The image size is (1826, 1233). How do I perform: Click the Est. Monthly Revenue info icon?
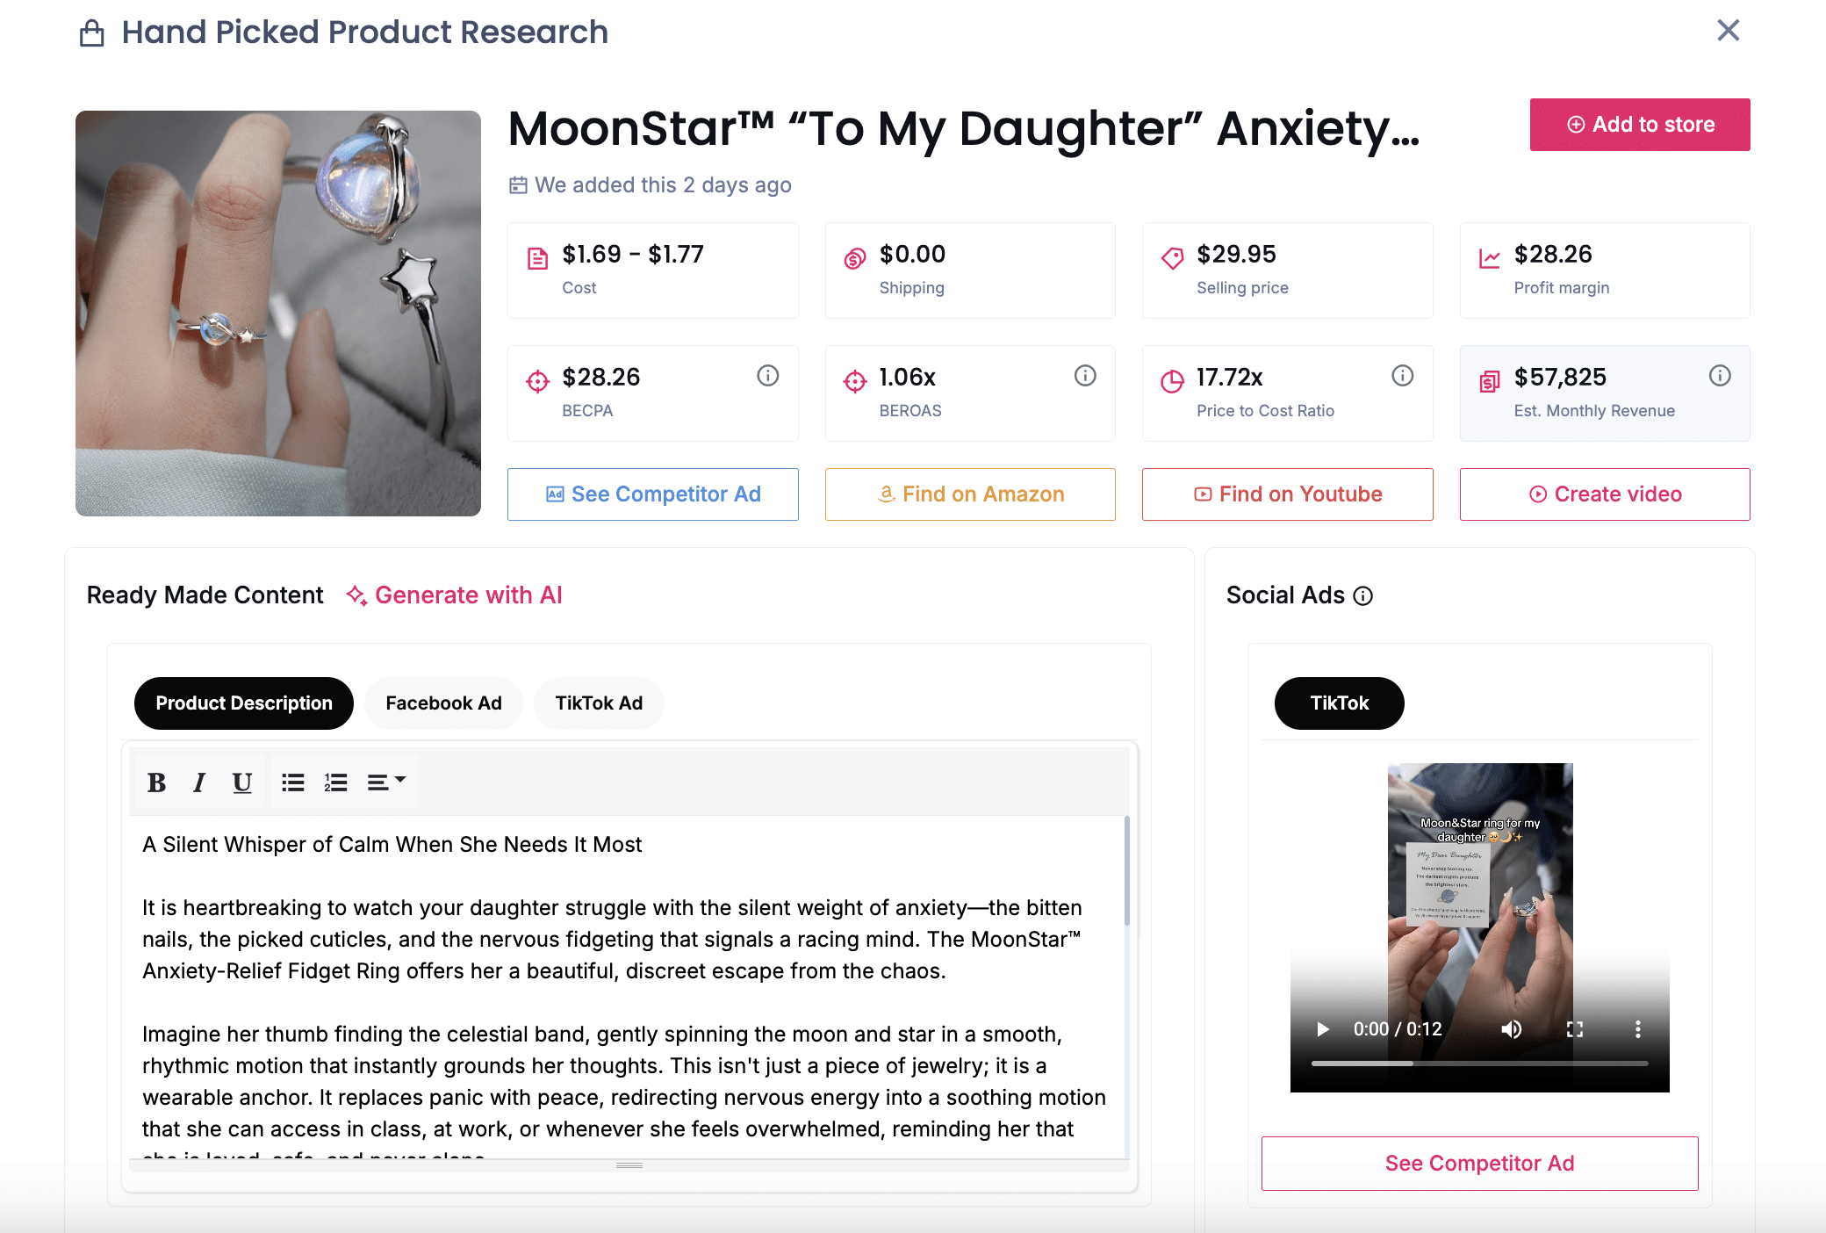pos(1720,376)
